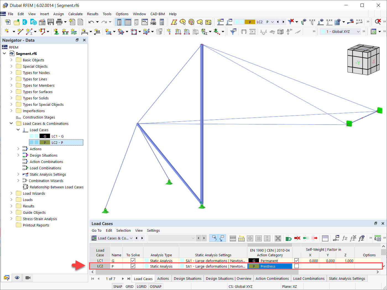Screen dimensions: 387x290
Task: Click the edit formula fx icon
Action: (345, 238)
